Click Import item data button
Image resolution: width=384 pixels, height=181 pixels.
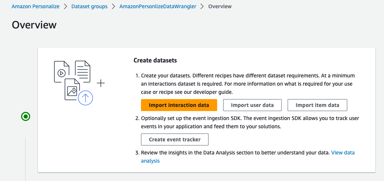[x=317, y=105]
